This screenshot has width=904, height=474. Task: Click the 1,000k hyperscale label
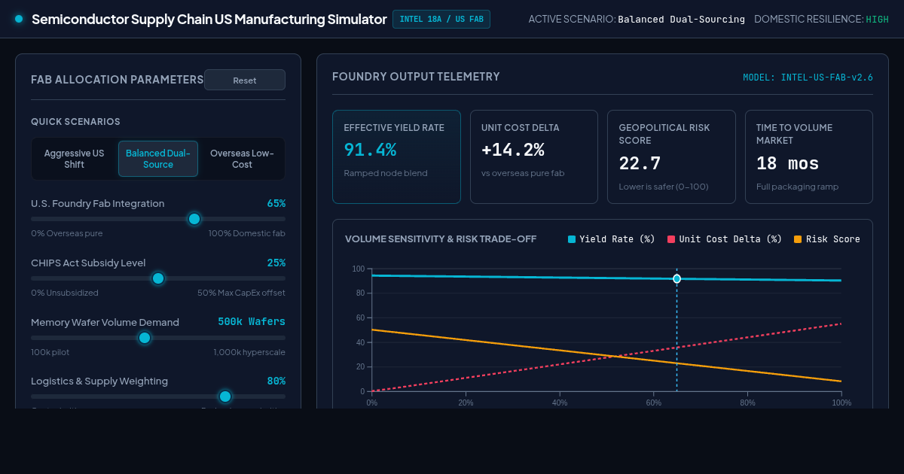pyautogui.click(x=249, y=352)
